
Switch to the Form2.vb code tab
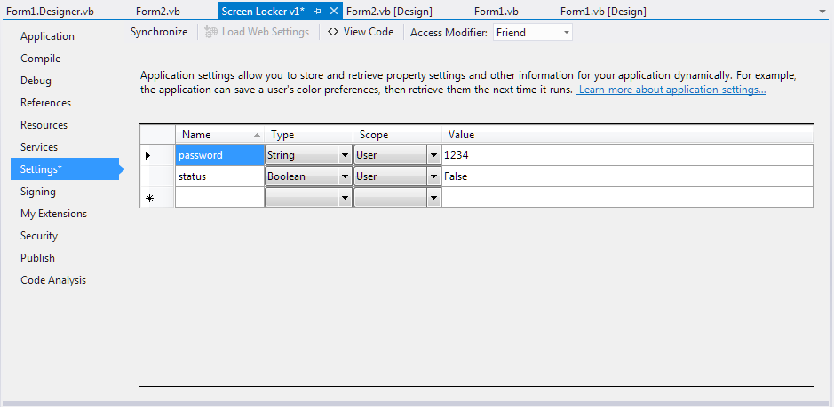(x=158, y=12)
